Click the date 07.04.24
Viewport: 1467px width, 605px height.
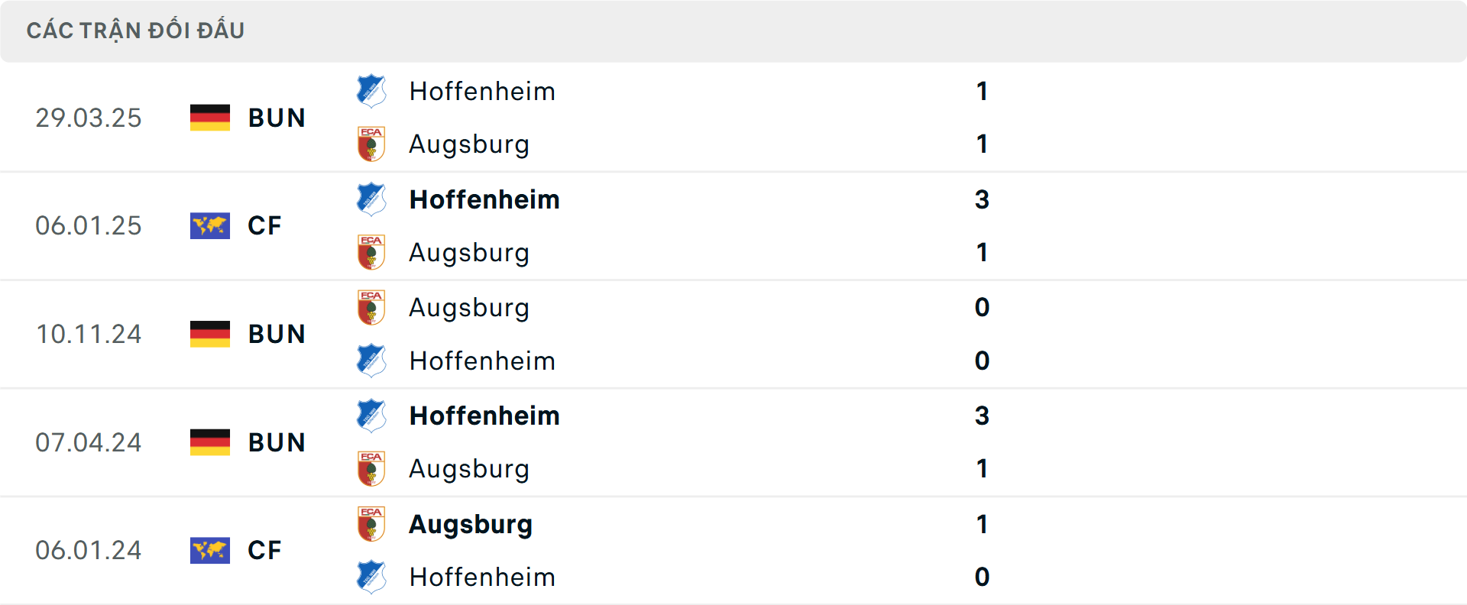pos(89,442)
